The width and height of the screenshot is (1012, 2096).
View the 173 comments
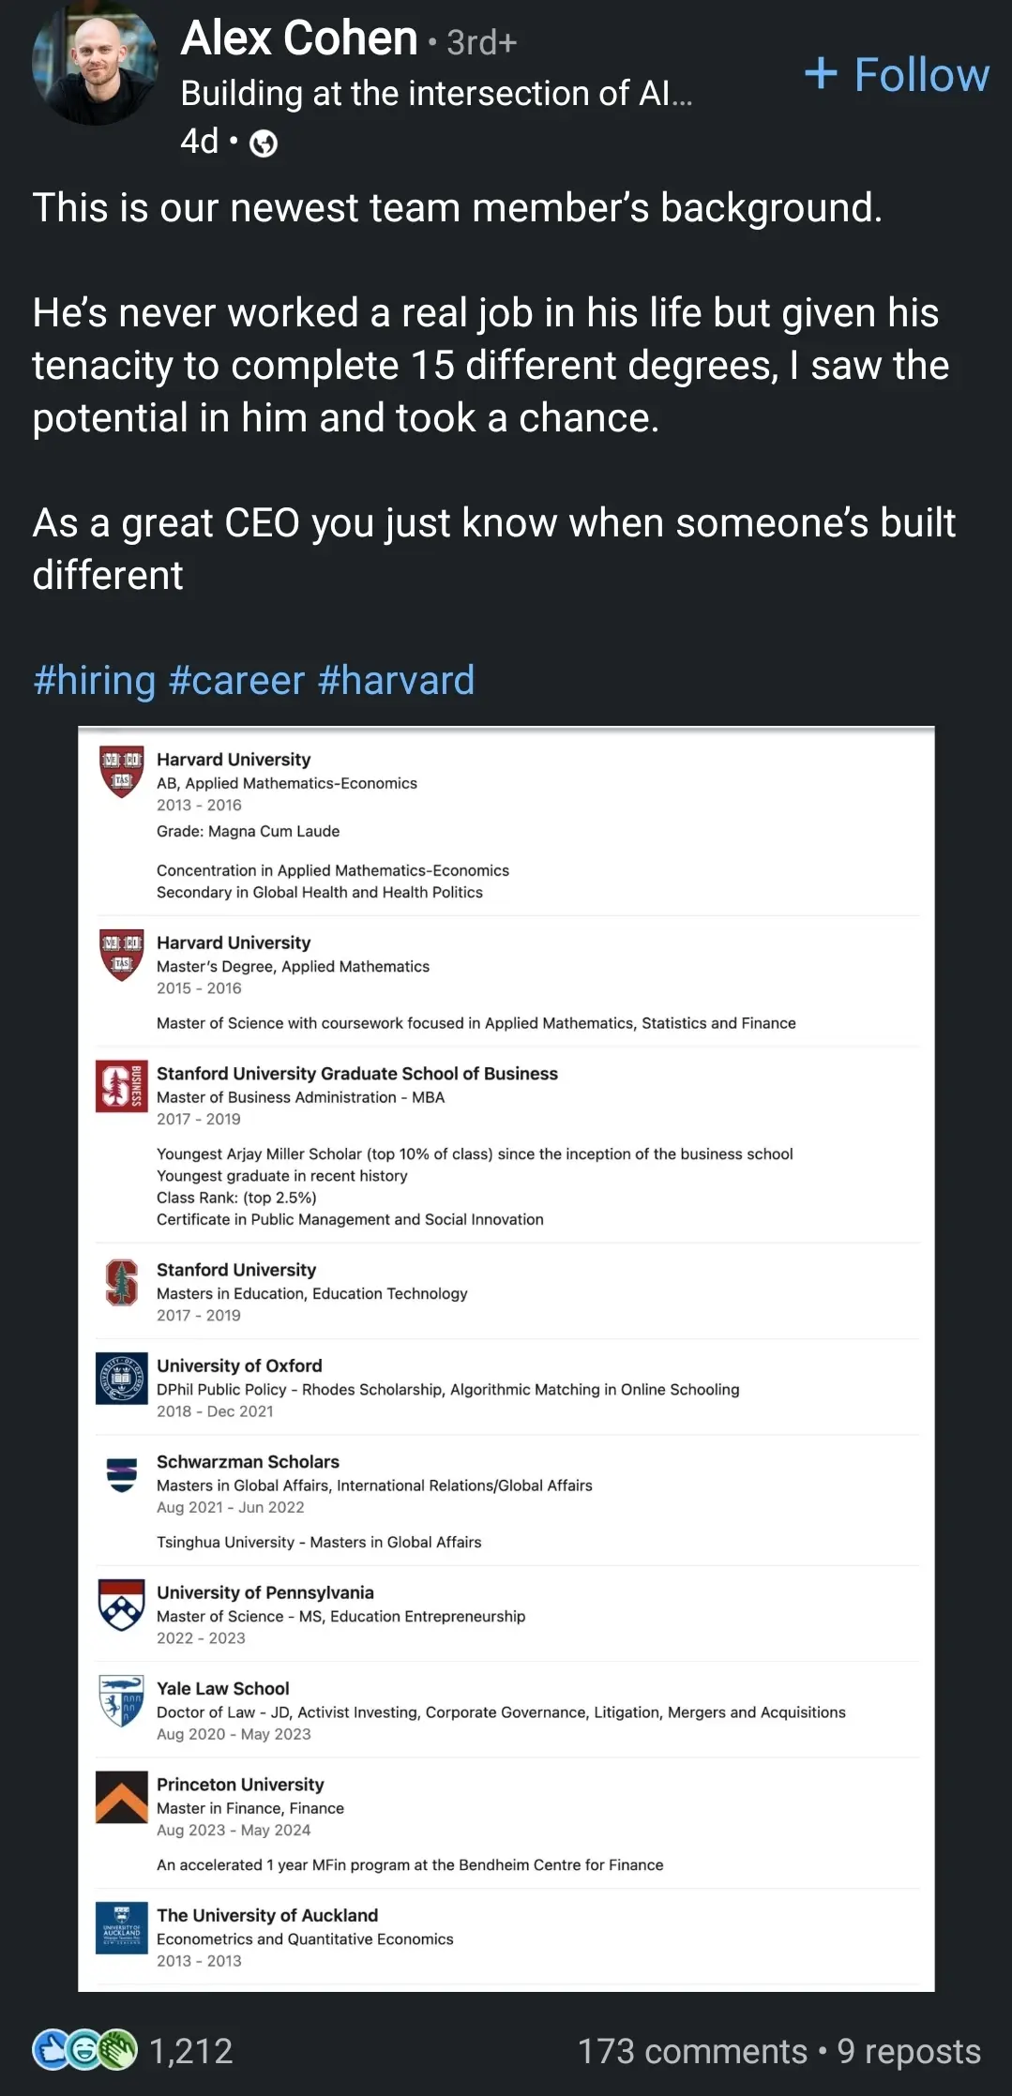692,2052
